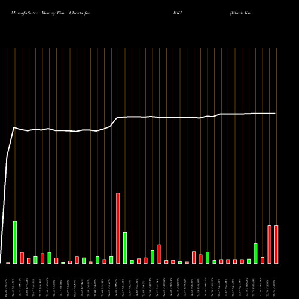The image size is (299, 299).
Task: Select the tallest green money flow bar
Action: [15, 242]
